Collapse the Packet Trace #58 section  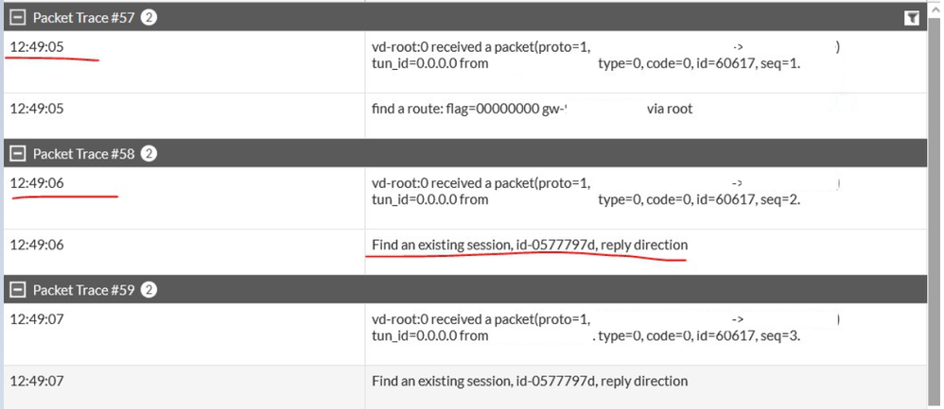pos(16,154)
